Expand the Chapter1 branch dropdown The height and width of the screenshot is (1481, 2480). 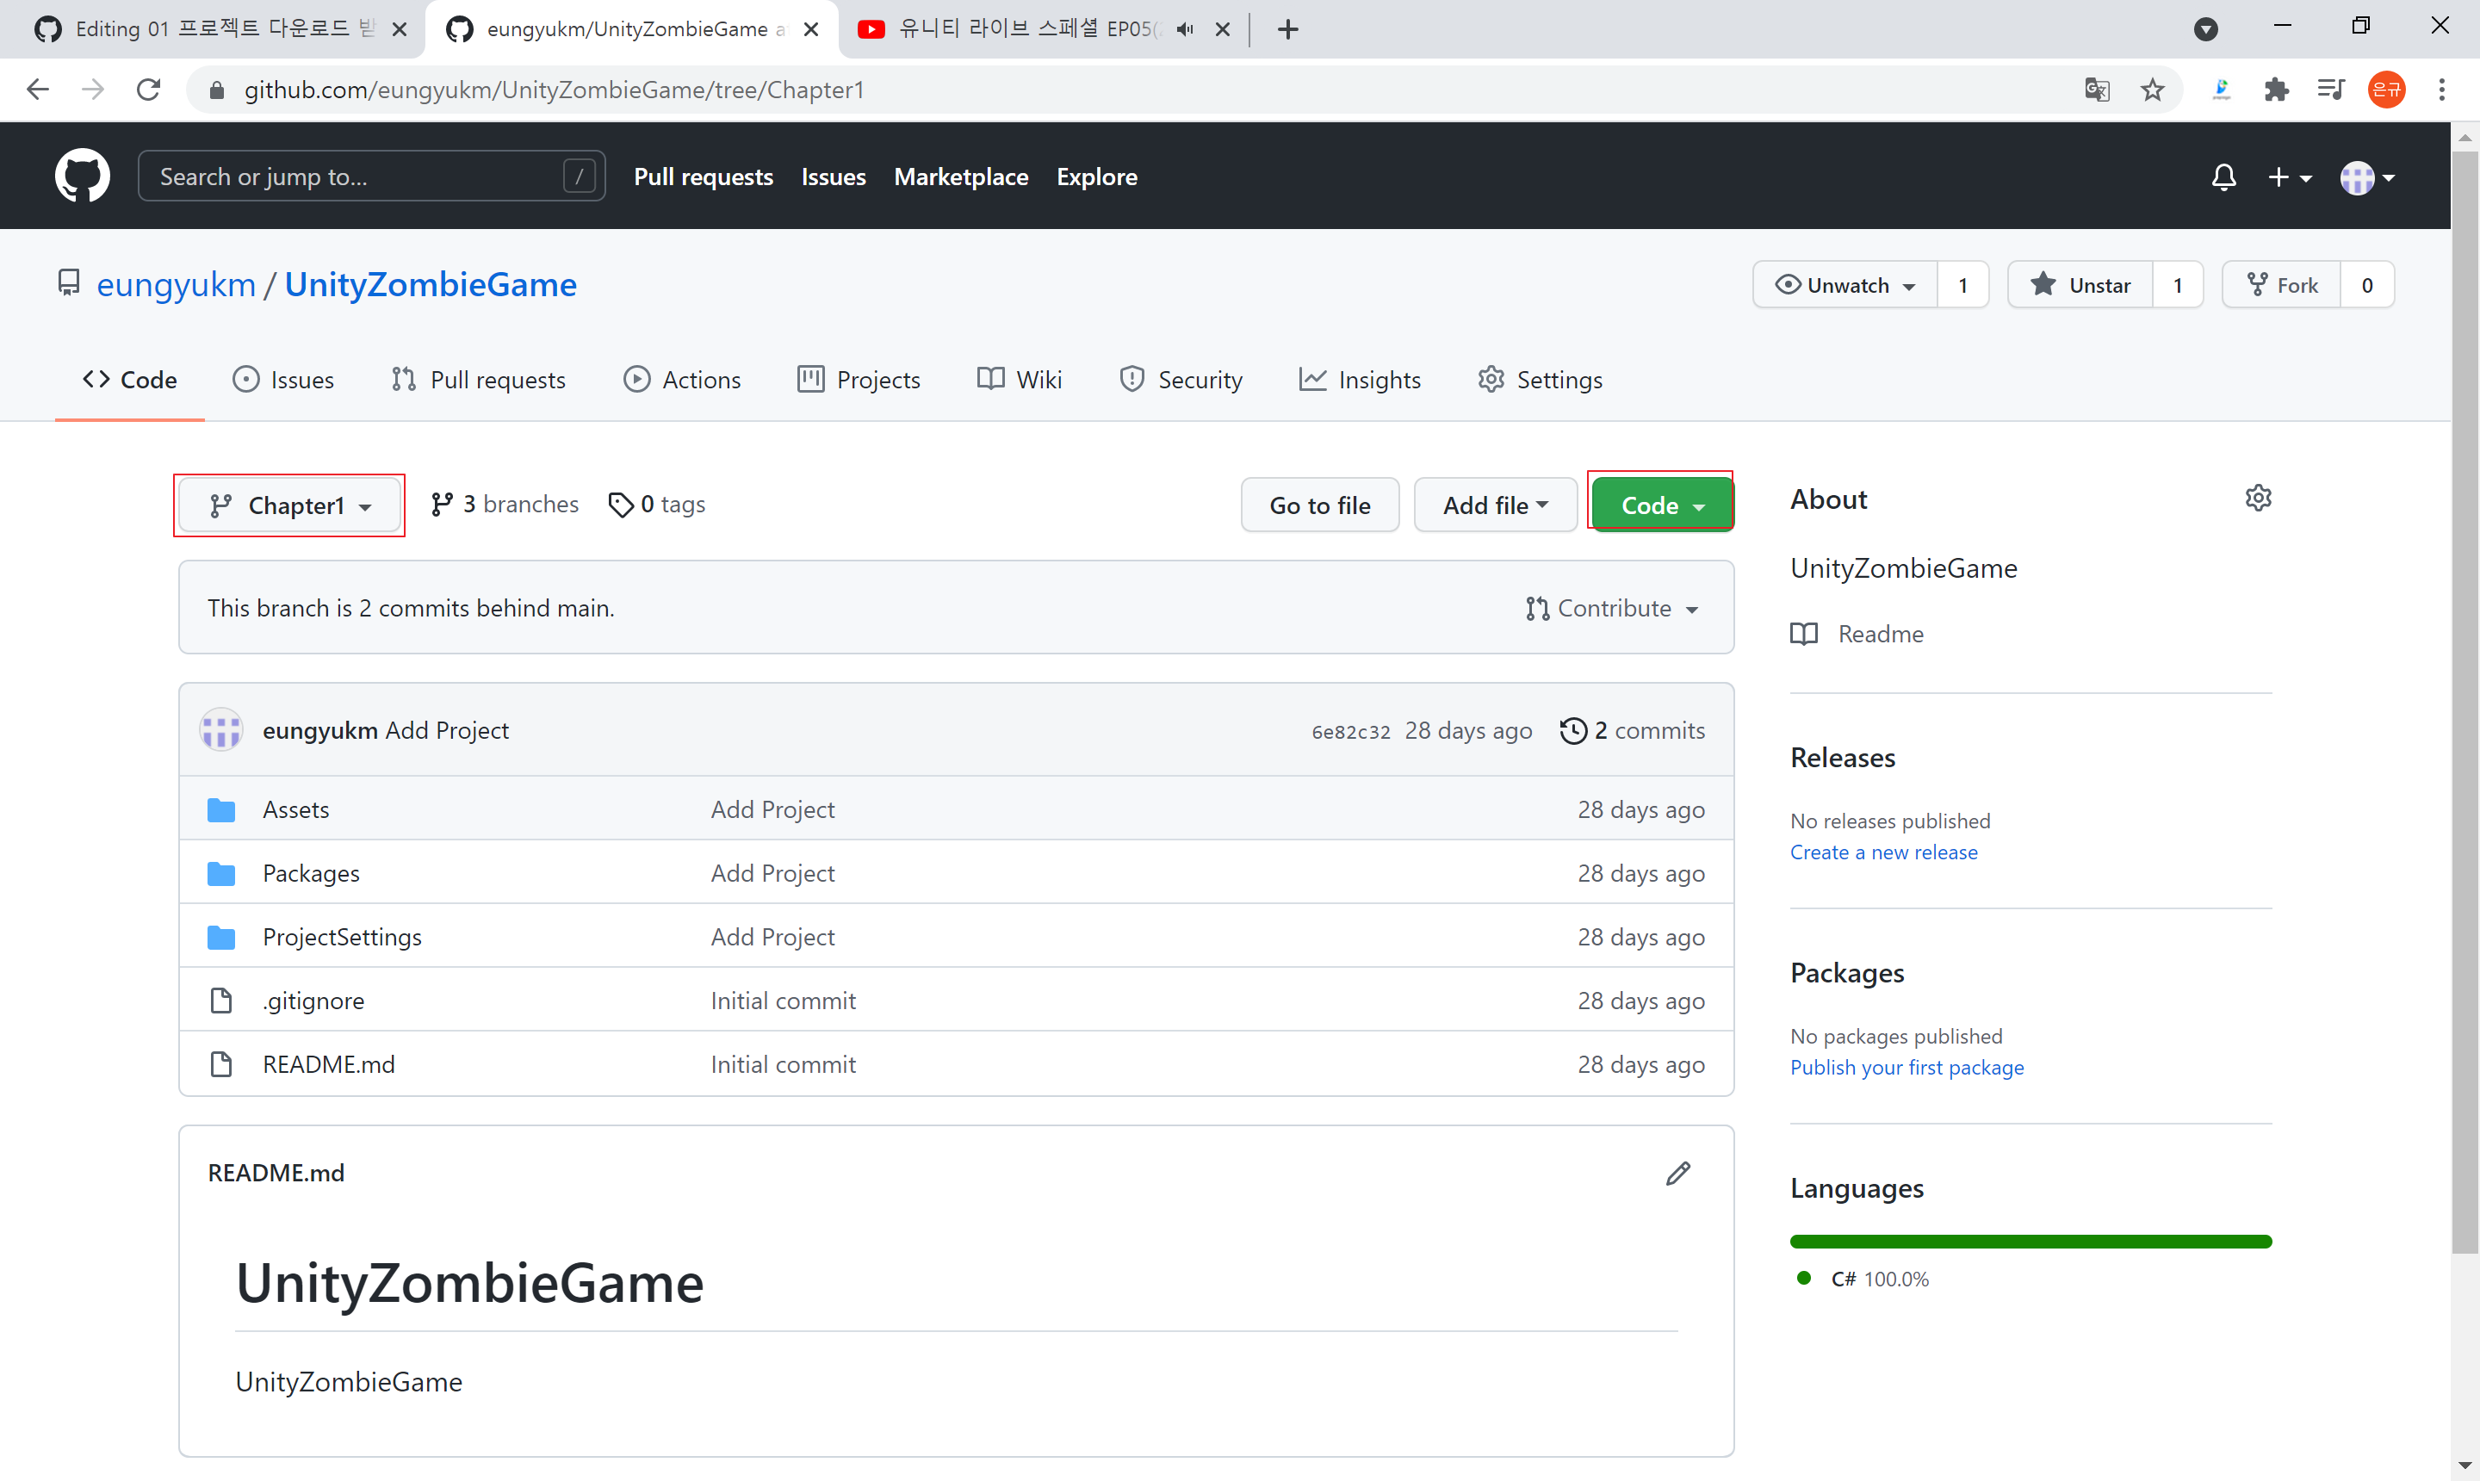click(289, 506)
